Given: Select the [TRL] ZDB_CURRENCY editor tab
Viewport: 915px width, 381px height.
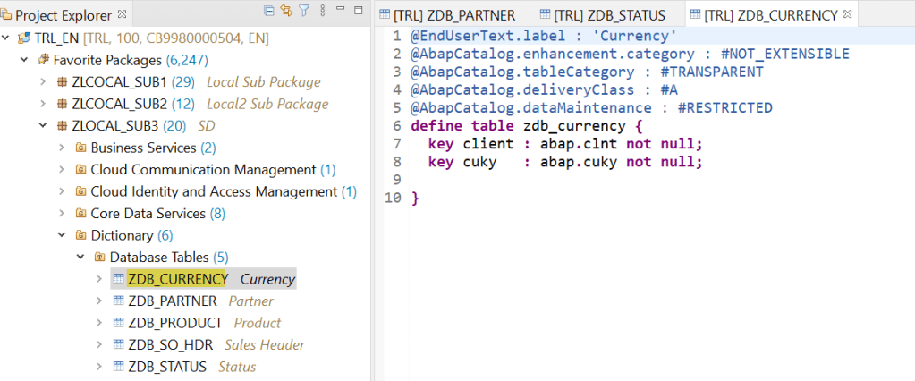Looking at the screenshot, I should 772,15.
